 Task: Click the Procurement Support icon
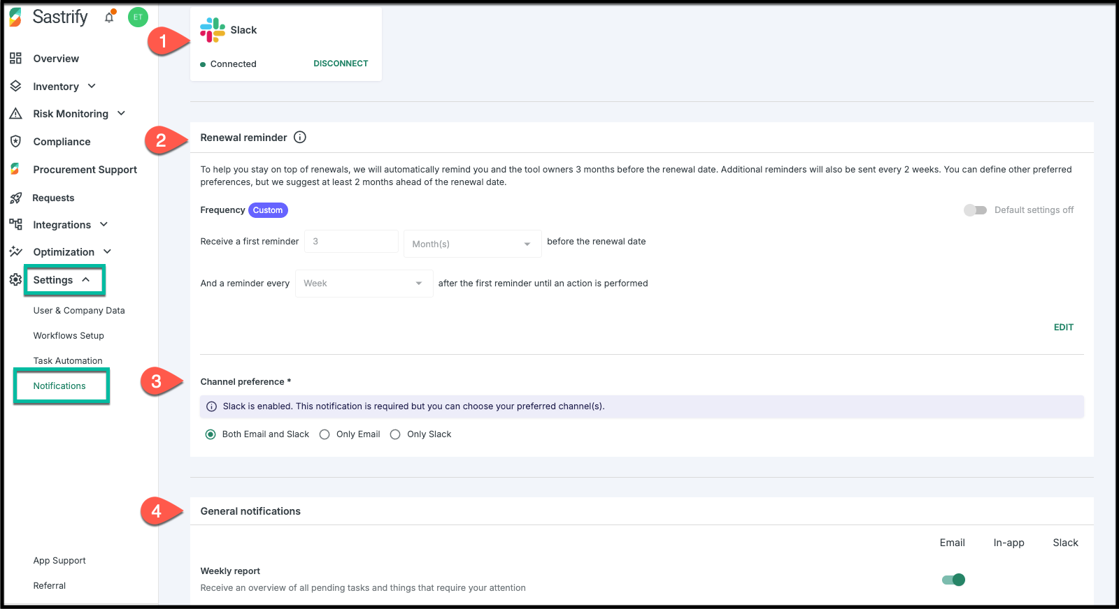(15, 169)
